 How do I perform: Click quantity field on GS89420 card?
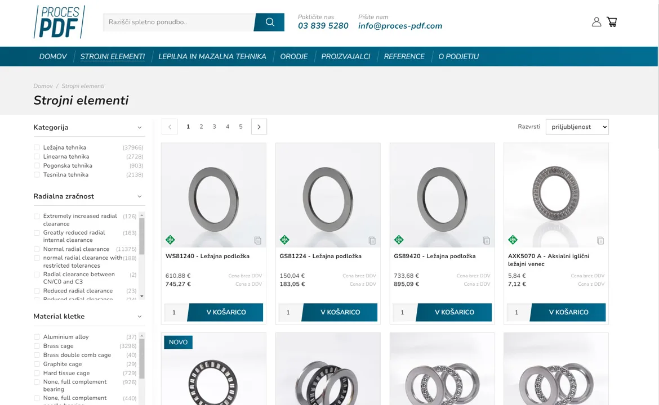click(x=404, y=312)
